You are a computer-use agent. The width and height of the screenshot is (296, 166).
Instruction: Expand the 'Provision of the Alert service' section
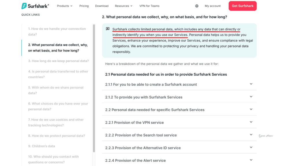(251, 160)
